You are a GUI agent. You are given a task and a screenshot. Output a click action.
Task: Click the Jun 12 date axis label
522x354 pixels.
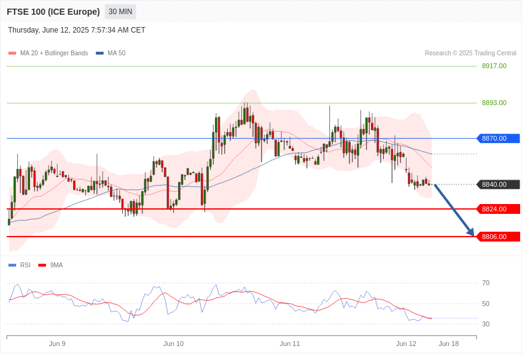pyautogui.click(x=406, y=344)
